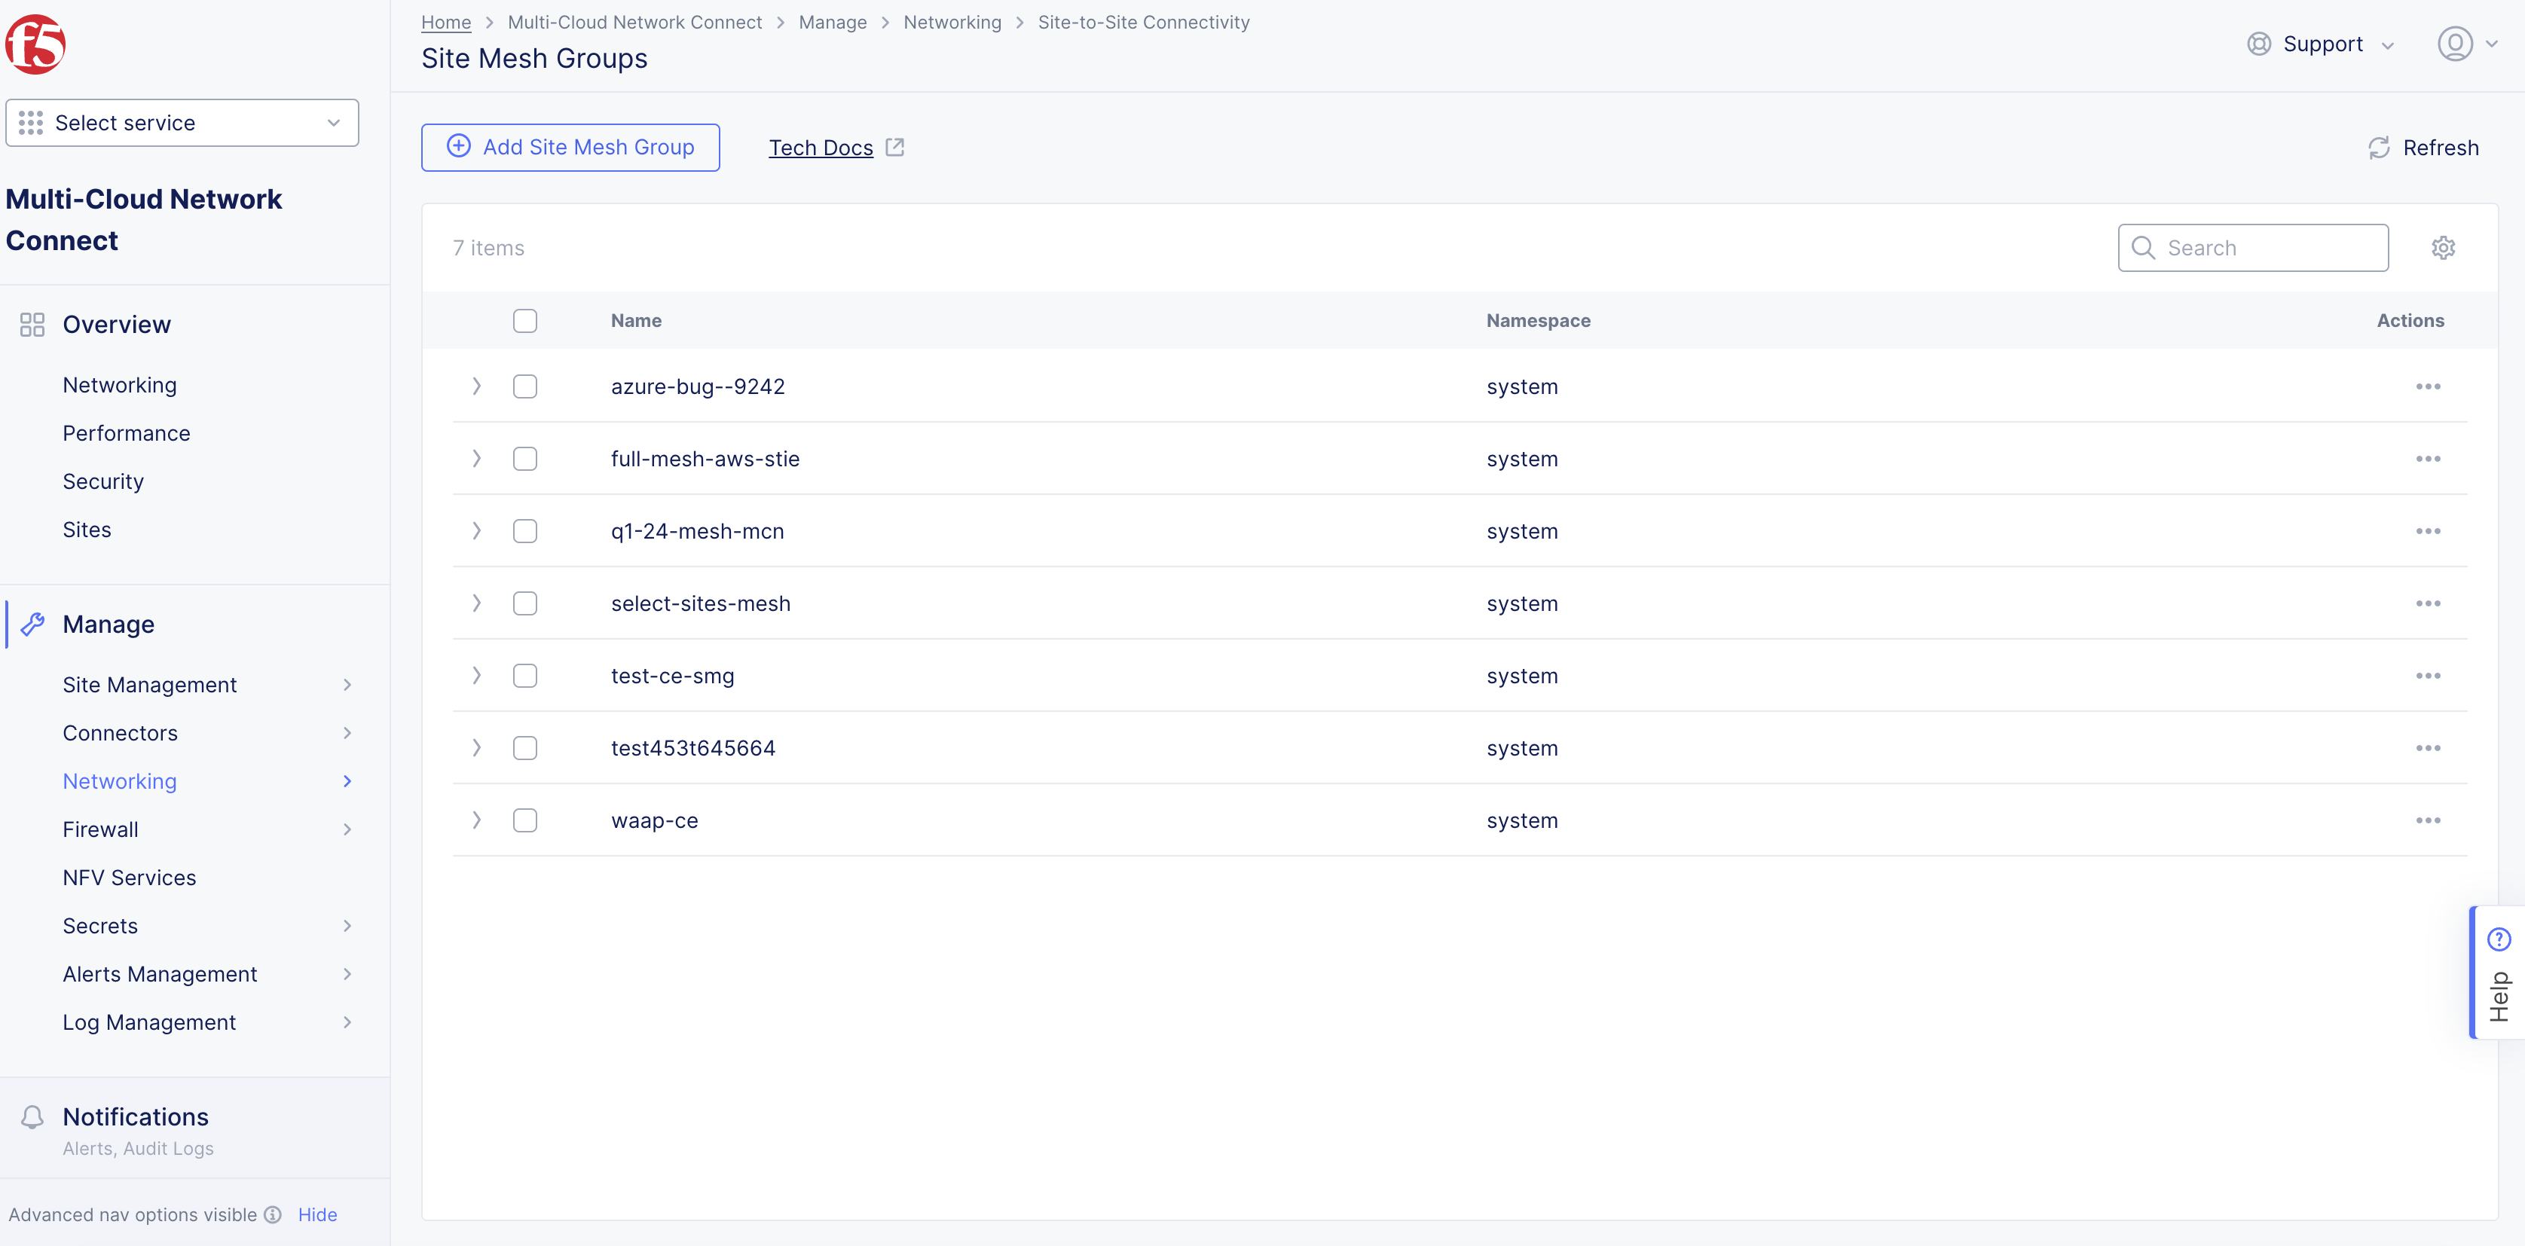Image resolution: width=2525 pixels, height=1246 pixels.
Task: Click the F5 logo icon
Action: coord(35,44)
